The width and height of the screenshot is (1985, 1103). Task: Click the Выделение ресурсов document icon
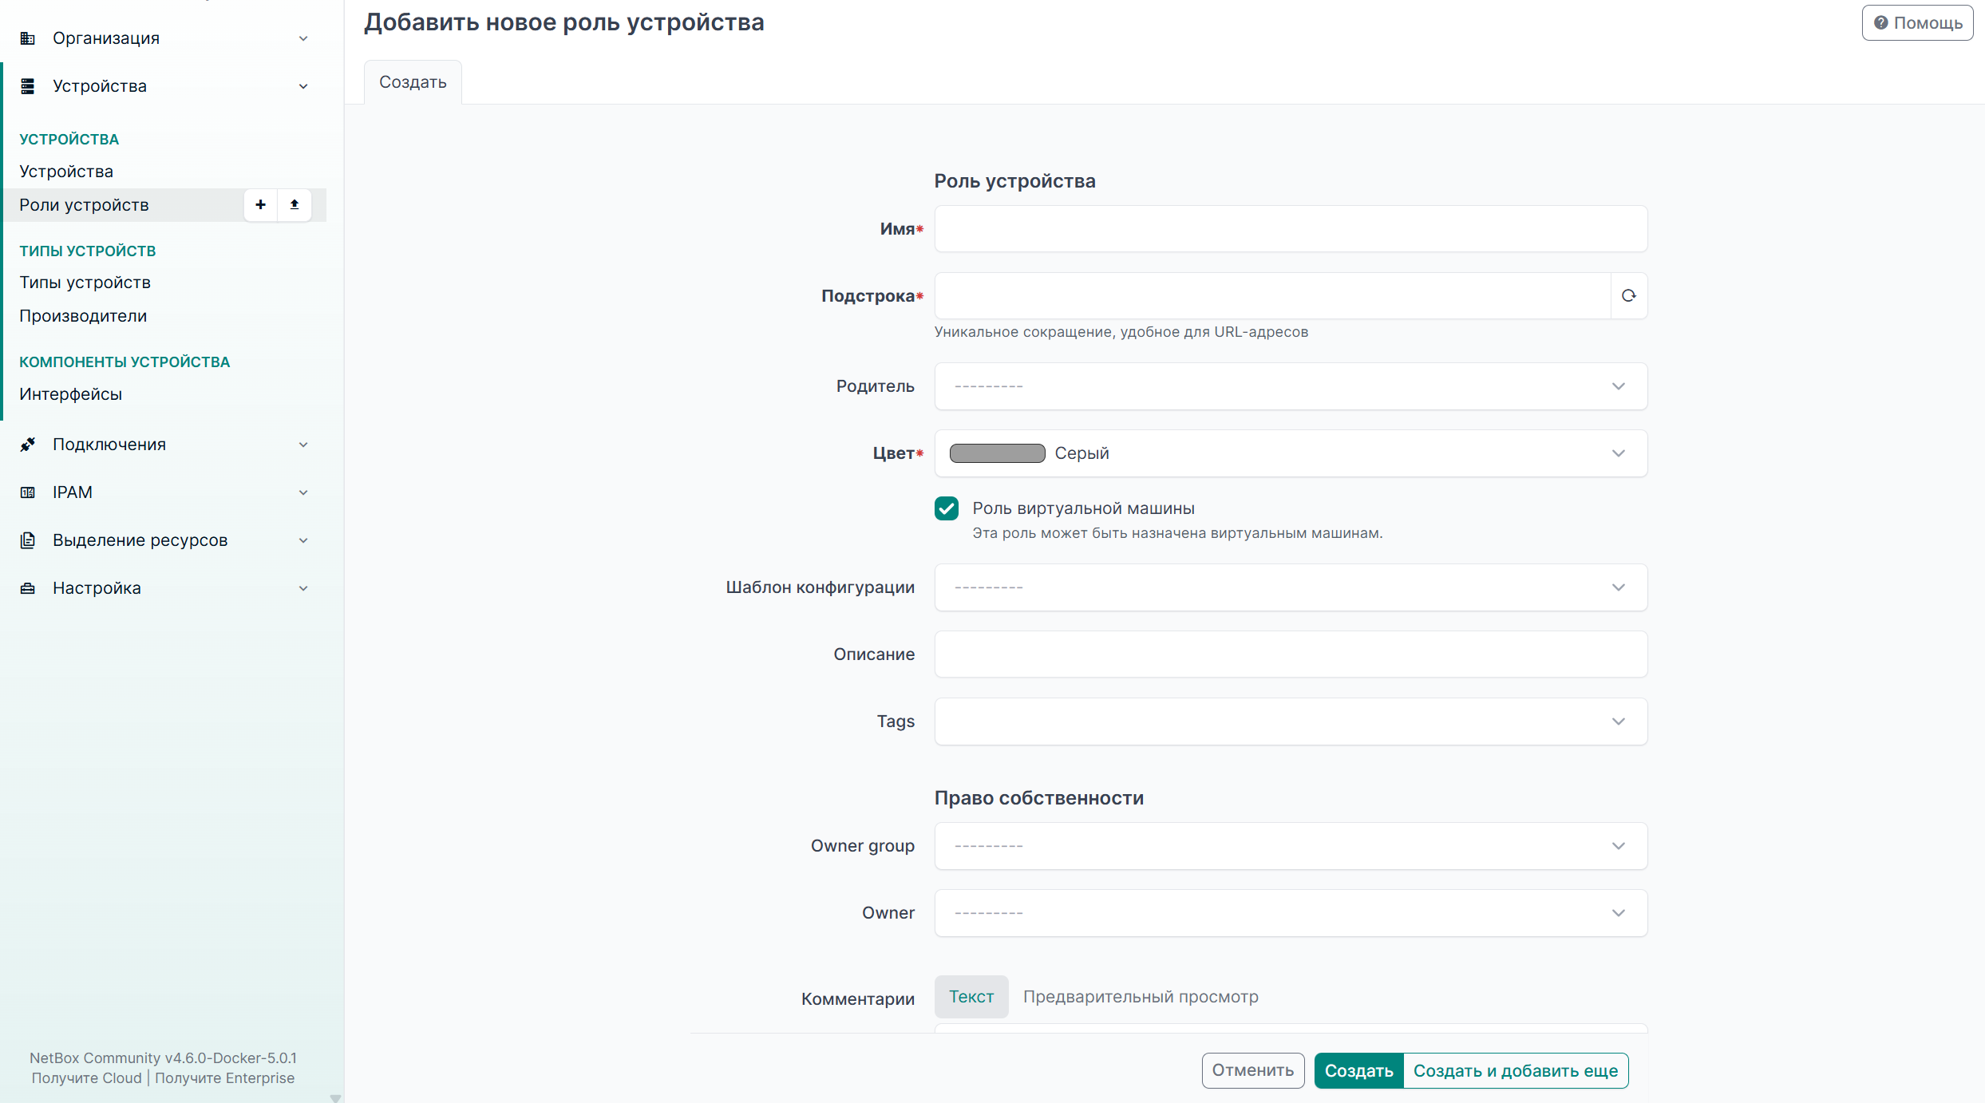pyautogui.click(x=28, y=540)
